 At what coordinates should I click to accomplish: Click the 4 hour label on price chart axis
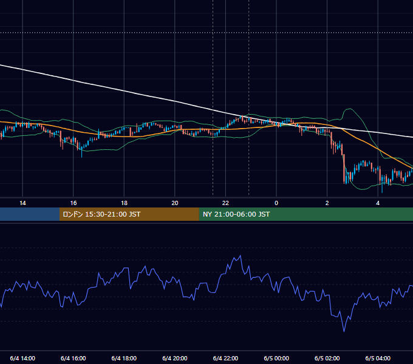pyautogui.click(x=378, y=203)
